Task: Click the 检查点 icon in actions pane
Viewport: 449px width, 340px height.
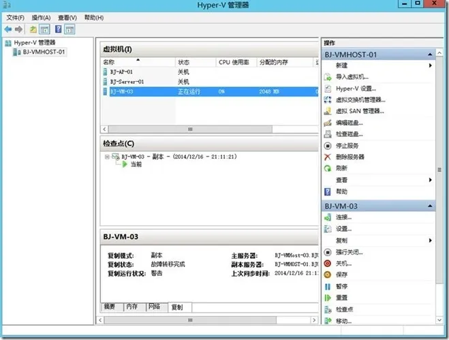Action: [x=328, y=309]
